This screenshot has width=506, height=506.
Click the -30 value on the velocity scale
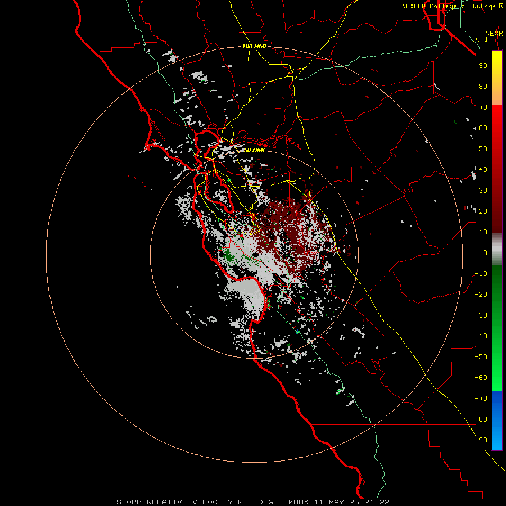click(x=481, y=315)
